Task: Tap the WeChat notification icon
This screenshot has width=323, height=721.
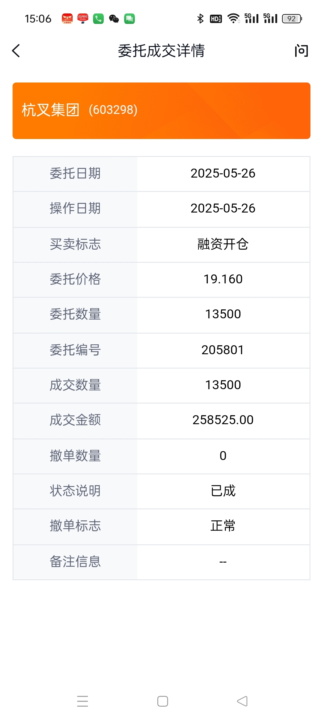Action: pos(114,19)
